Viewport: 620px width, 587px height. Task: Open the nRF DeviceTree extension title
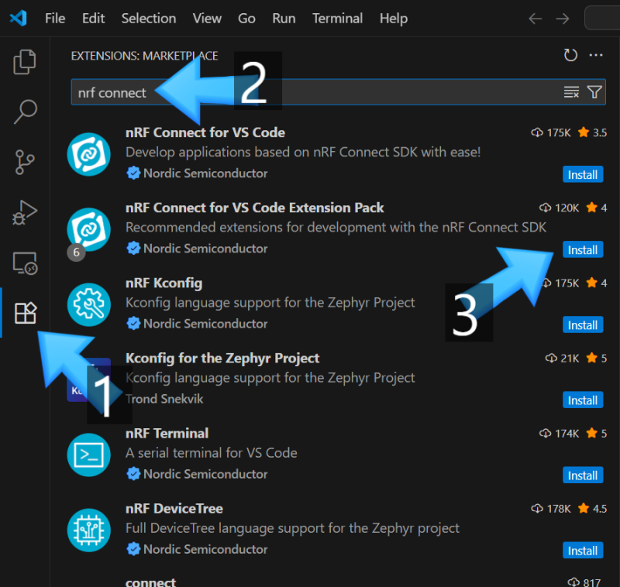coord(174,509)
